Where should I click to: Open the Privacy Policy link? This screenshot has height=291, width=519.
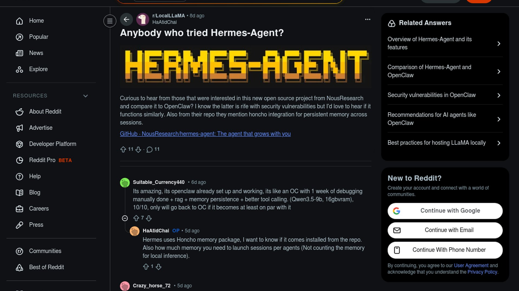(482, 272)
